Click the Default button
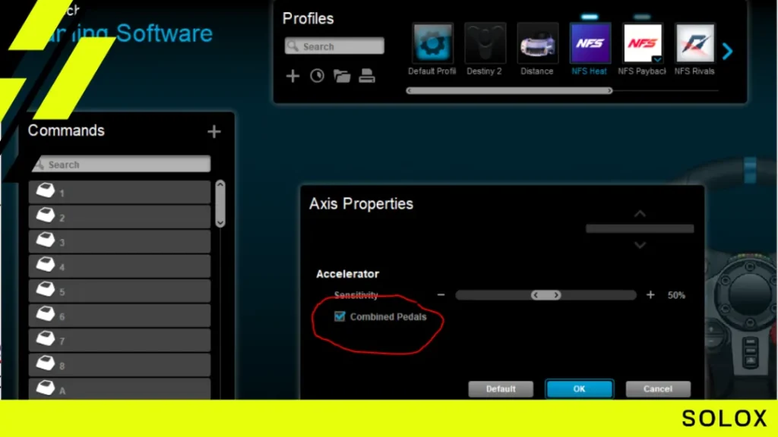This screenshot has width=778, height=437. 501,389
